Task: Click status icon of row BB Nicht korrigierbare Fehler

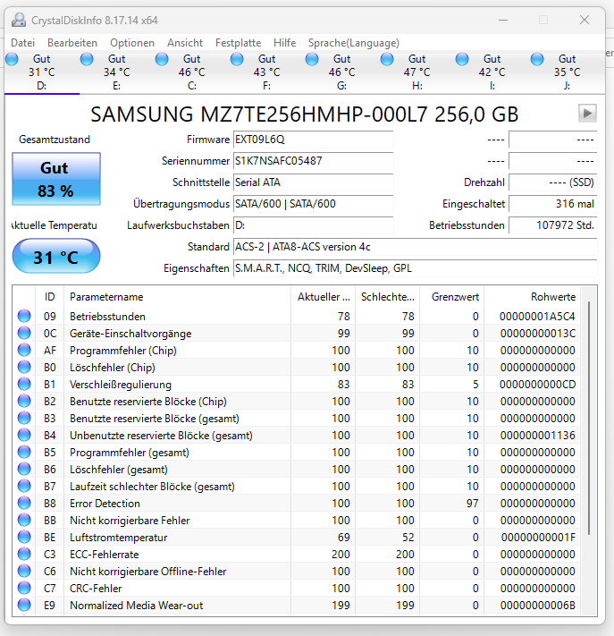Action: click(x=24, y=521)
